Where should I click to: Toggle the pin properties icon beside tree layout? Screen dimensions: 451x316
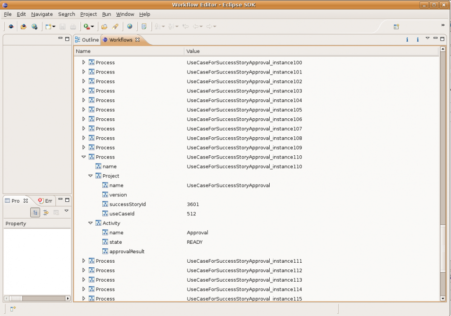[46, 212]
